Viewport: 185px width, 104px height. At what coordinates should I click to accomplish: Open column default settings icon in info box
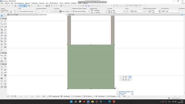pos(15,11)
